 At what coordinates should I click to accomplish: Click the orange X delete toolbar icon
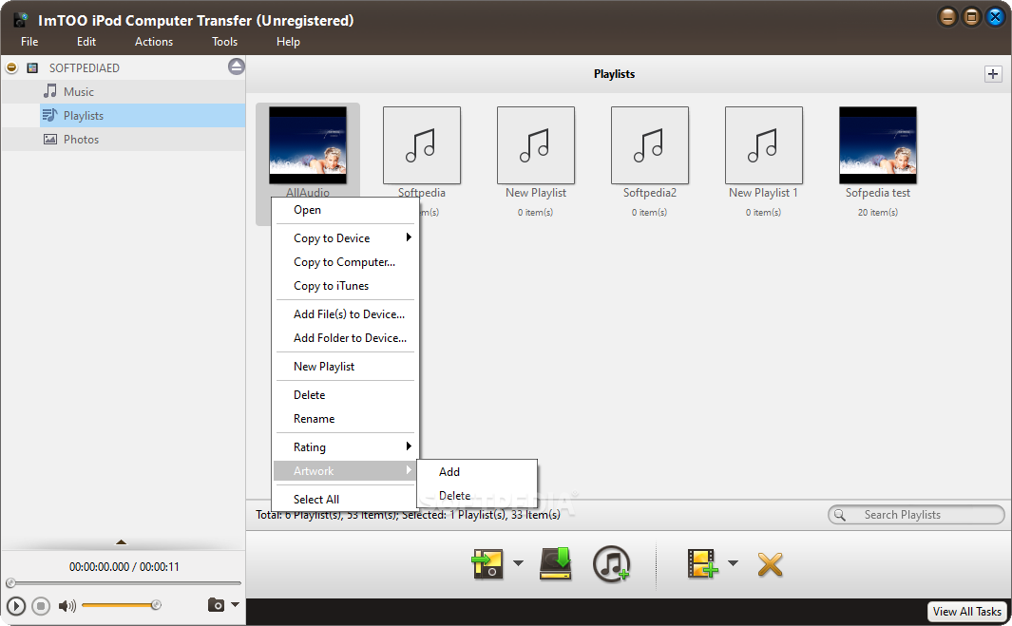(770, 564)
